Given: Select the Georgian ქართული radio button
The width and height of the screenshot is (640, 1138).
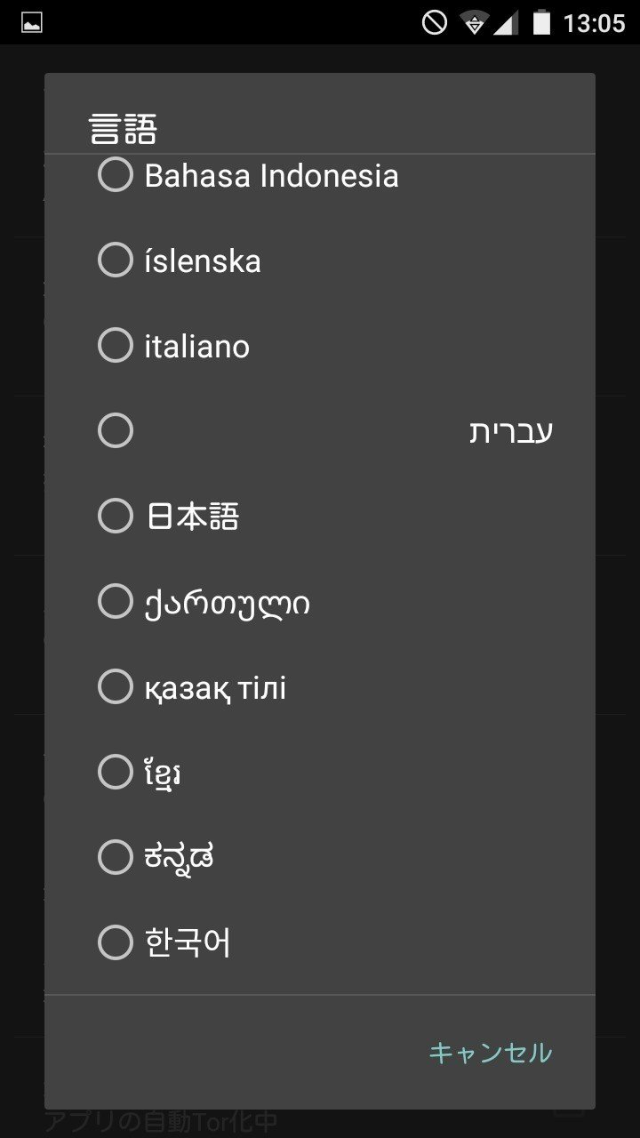Looking at the screenshot, I should [x=116, y=601].
